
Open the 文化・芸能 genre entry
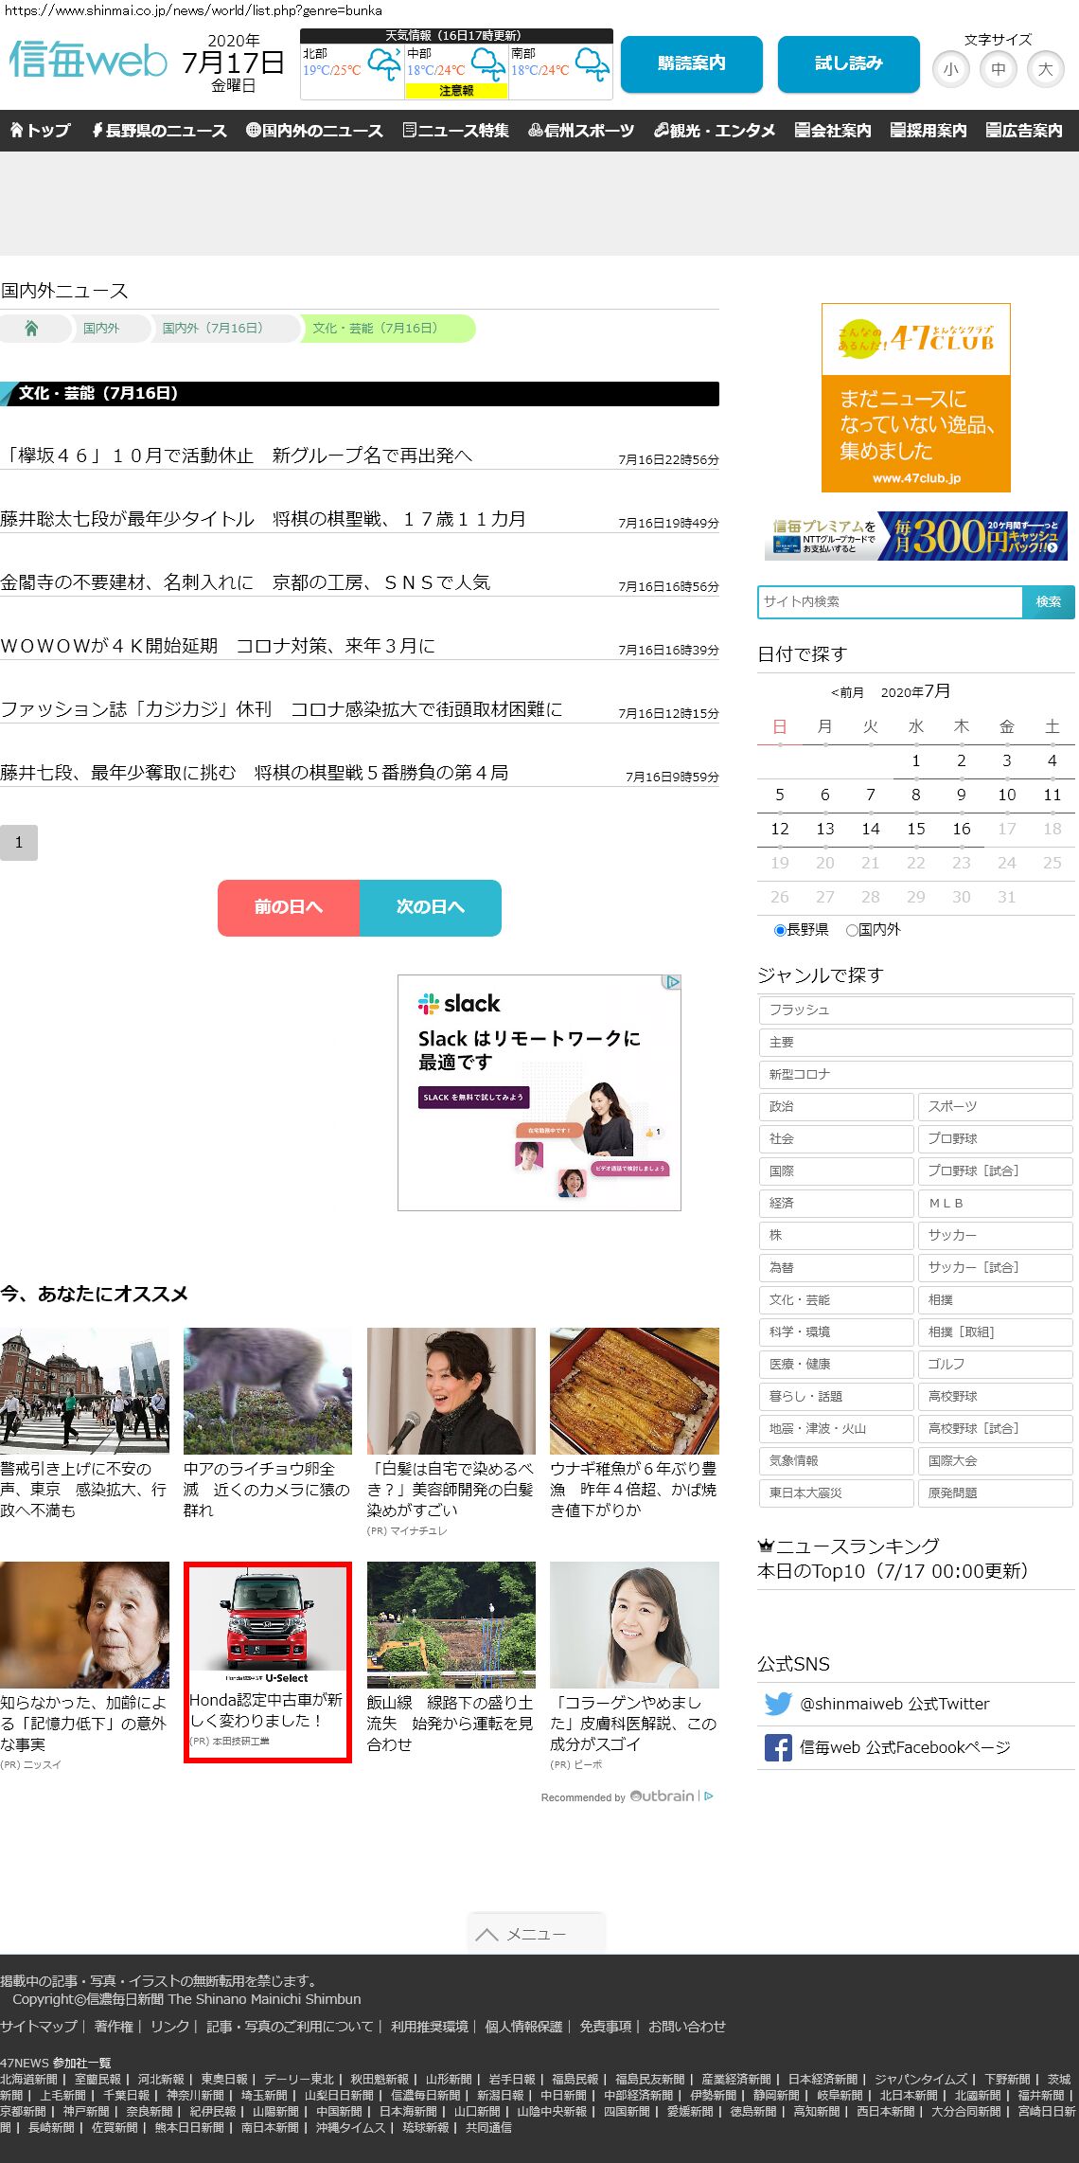[835, 1299]
